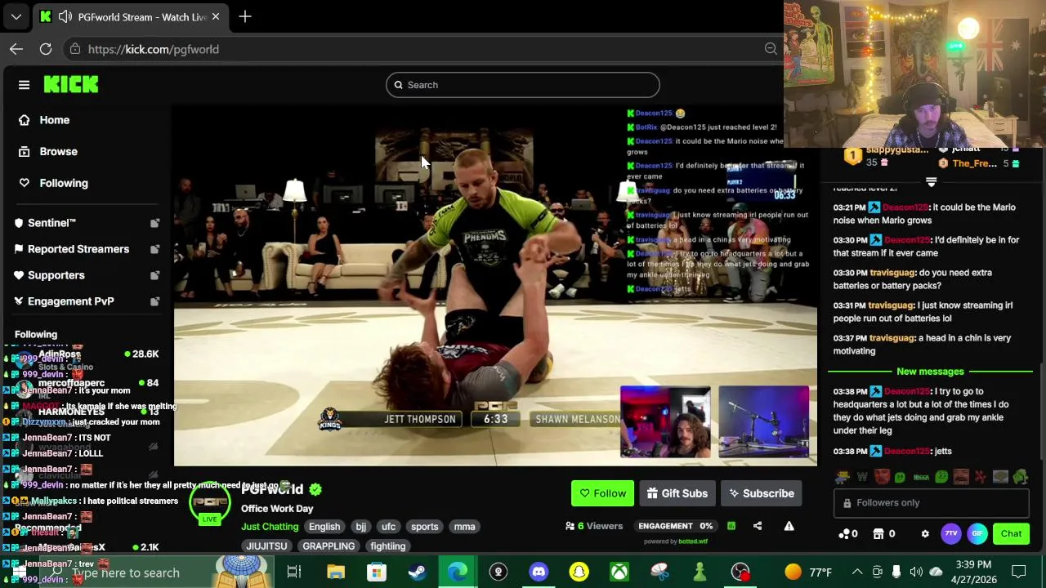Click the ENGAGEMENT 0% badge
1046x588 pixels.
[676, 526]
